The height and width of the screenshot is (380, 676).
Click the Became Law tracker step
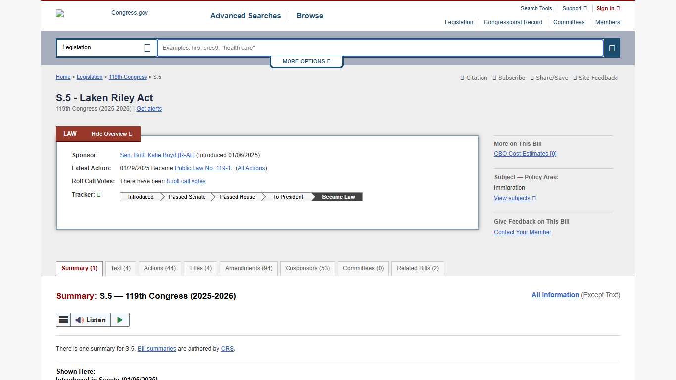(339, 197)
